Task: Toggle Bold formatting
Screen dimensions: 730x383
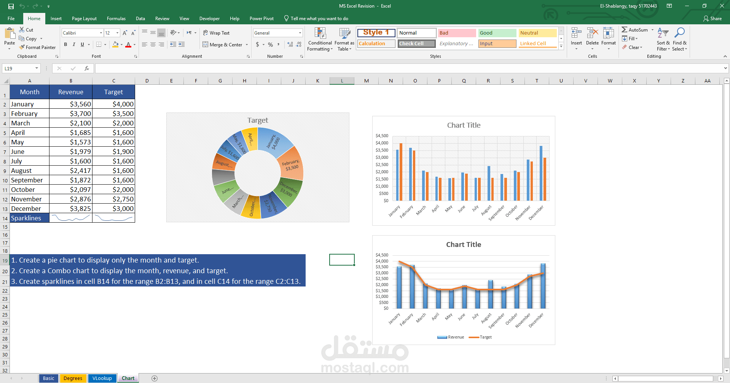Action: (x=65, y=44)
